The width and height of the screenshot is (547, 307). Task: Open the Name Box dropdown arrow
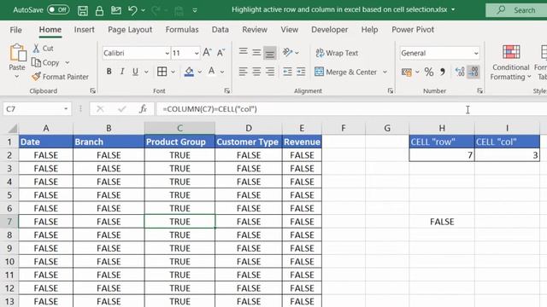pyautogui.click(x=66, y=109)
